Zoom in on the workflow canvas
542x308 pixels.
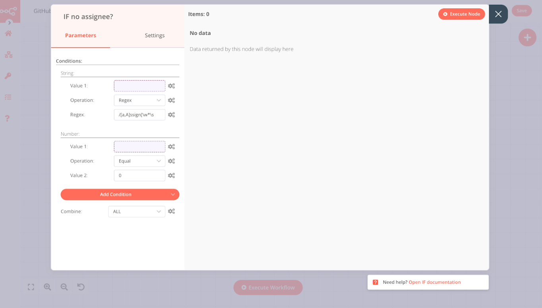pyautogui.click(x=47, y=287)
